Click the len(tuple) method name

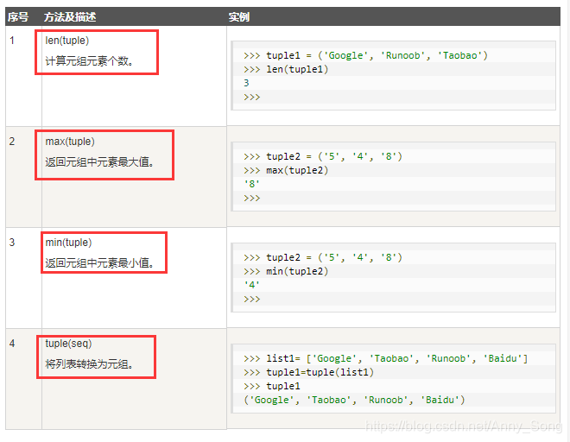(x=66, y=41)
